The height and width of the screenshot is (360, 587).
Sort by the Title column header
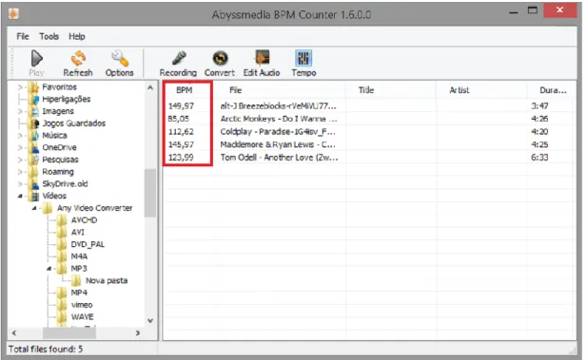tap(366, 90)
